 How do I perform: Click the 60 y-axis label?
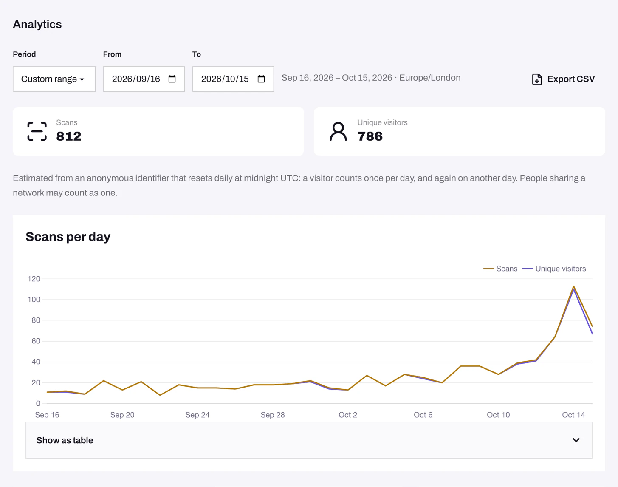[36, 341]
